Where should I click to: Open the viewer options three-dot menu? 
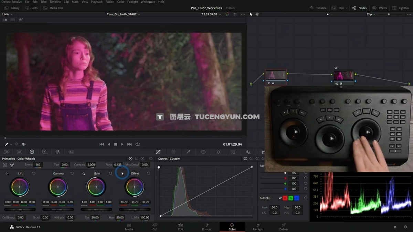tap(243, 14)
